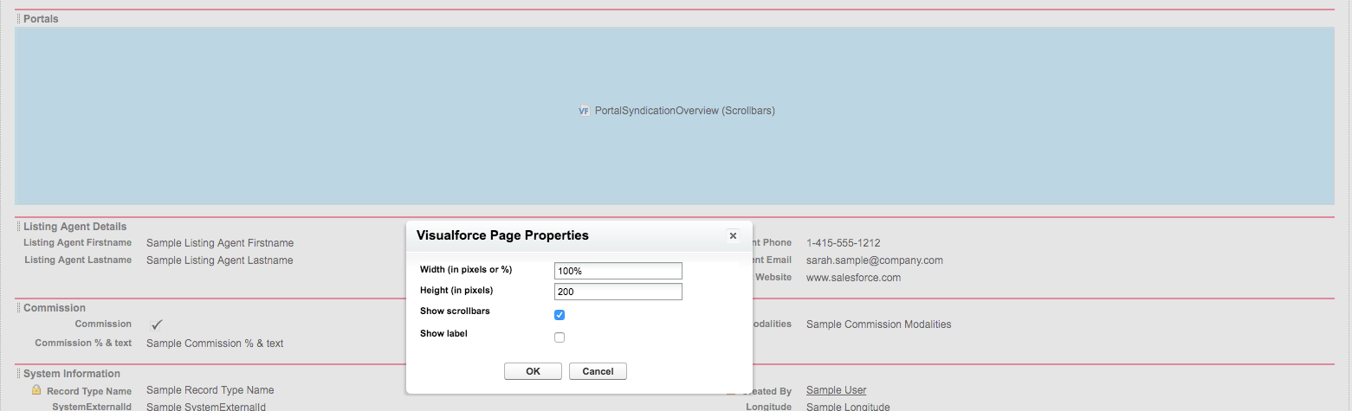
Task: Click the Show scrollbars label text
Action: tap(455, 311)
